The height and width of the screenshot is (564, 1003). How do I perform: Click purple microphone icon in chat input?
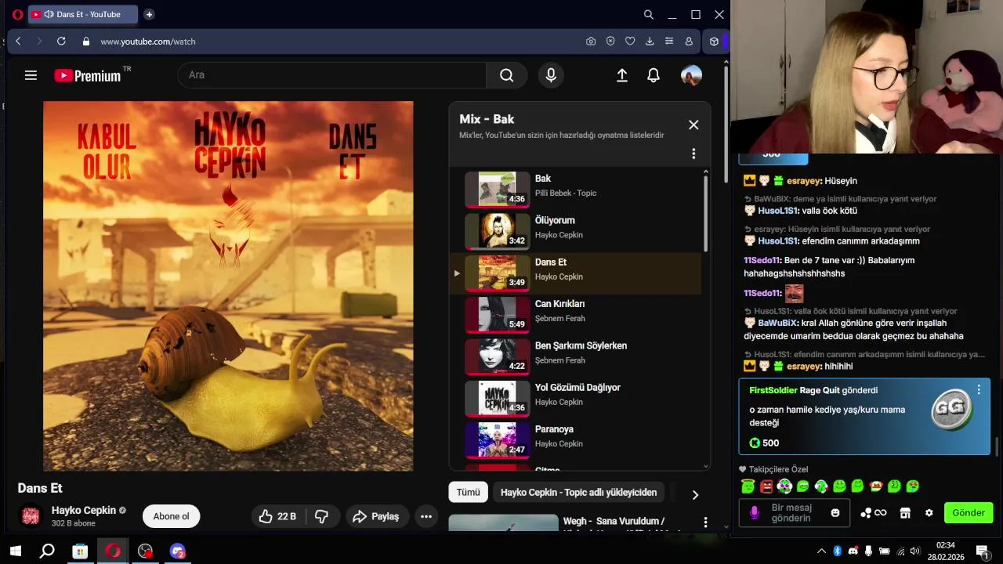click(x=755, y=513)
